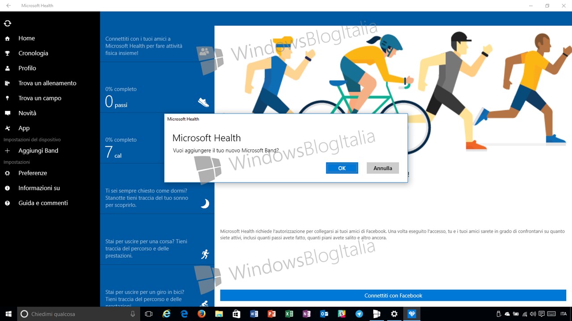The image size is (572, 321).
Task: Click the Profilo person icon
Action: [x=7, y=68]
